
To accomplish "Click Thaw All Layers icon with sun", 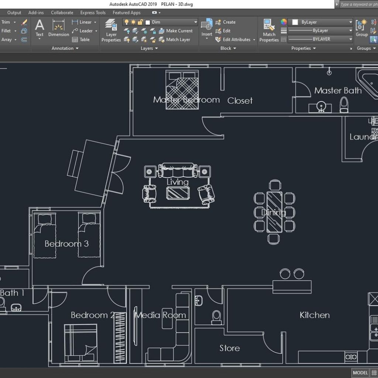I will tap(144, 39).
